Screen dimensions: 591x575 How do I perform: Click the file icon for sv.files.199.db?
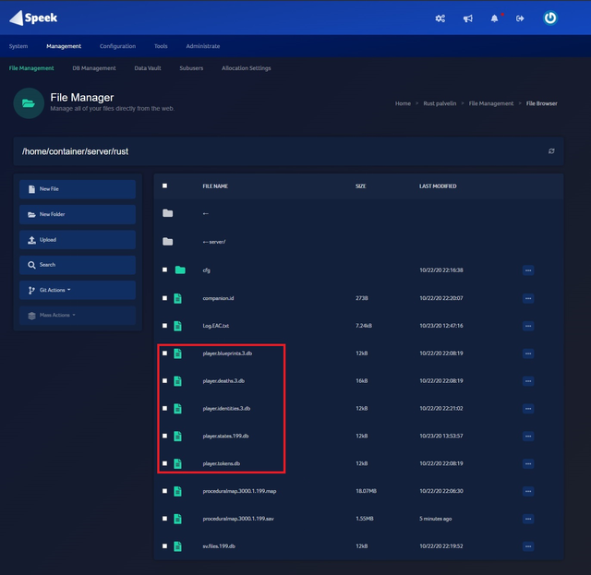tap(177, 546)
